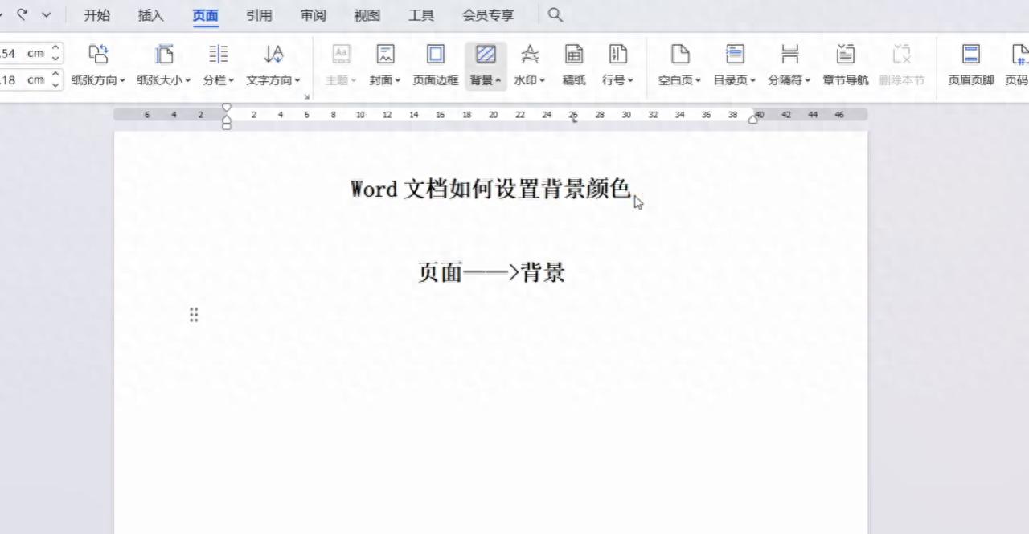
Task: Open the page setup dialog launcher arrow
Action: (306, 97)
